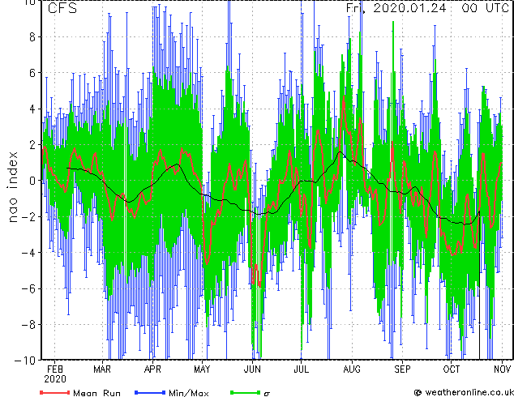Image resolution: width=514 pixels, height=397 pixels.
Task: Click the JUL month label
Action: point(301,369)
